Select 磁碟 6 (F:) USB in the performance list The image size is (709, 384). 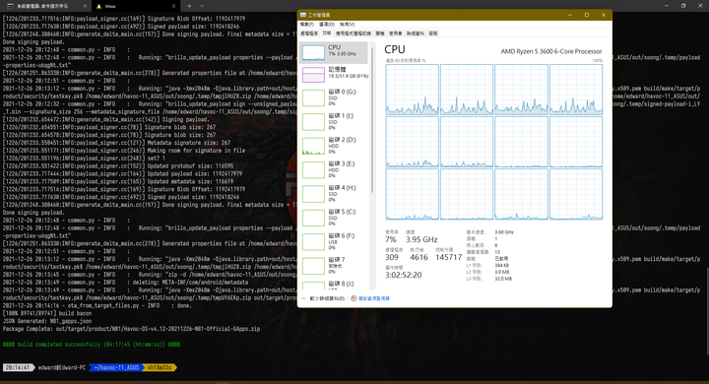pyautogui.click(x=334, y=241)
